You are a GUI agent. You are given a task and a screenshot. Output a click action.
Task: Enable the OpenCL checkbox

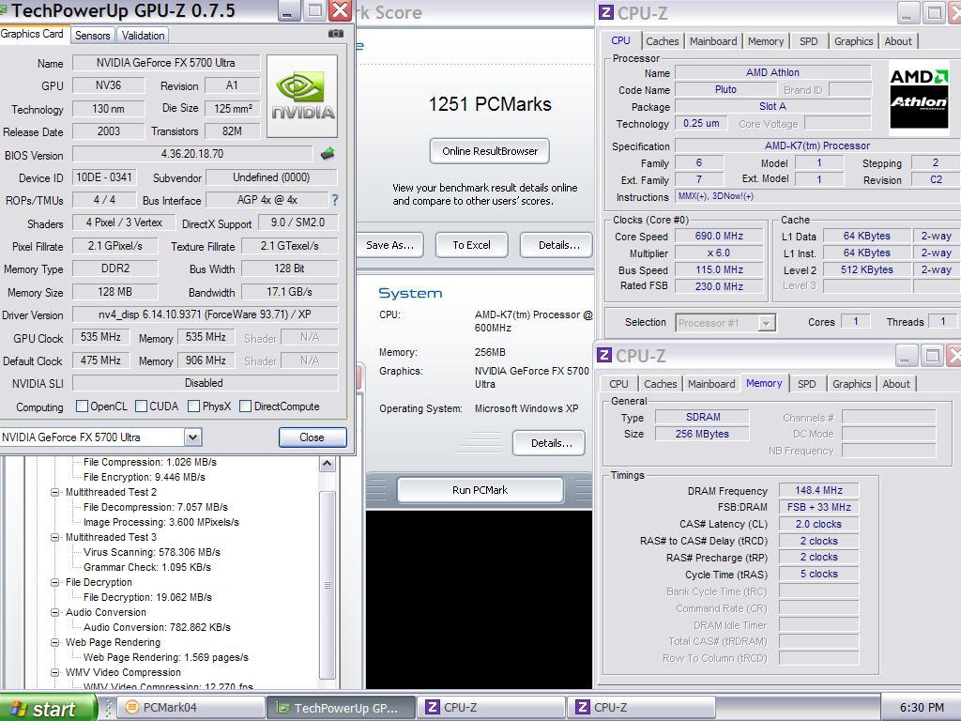pos(82,406)
